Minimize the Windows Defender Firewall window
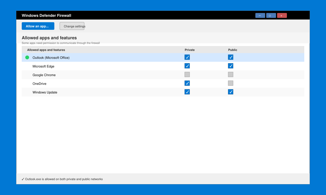The height and width of the screenshot is (195, 326). click(x=260, y=15)
